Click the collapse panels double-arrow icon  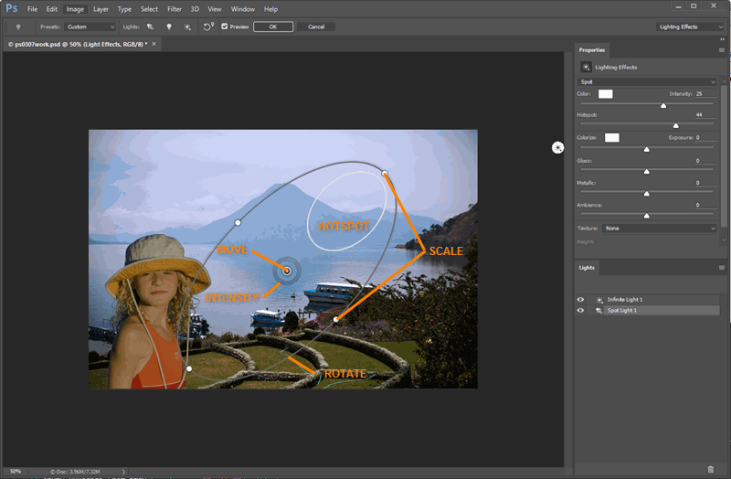[722, 39]
